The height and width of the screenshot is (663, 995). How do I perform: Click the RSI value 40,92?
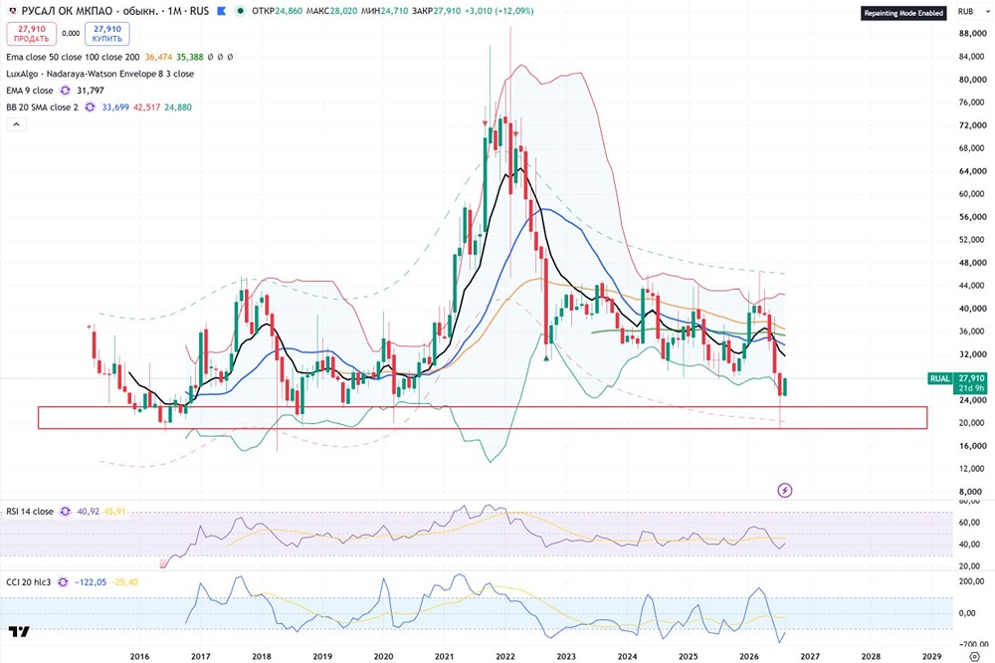89,512
